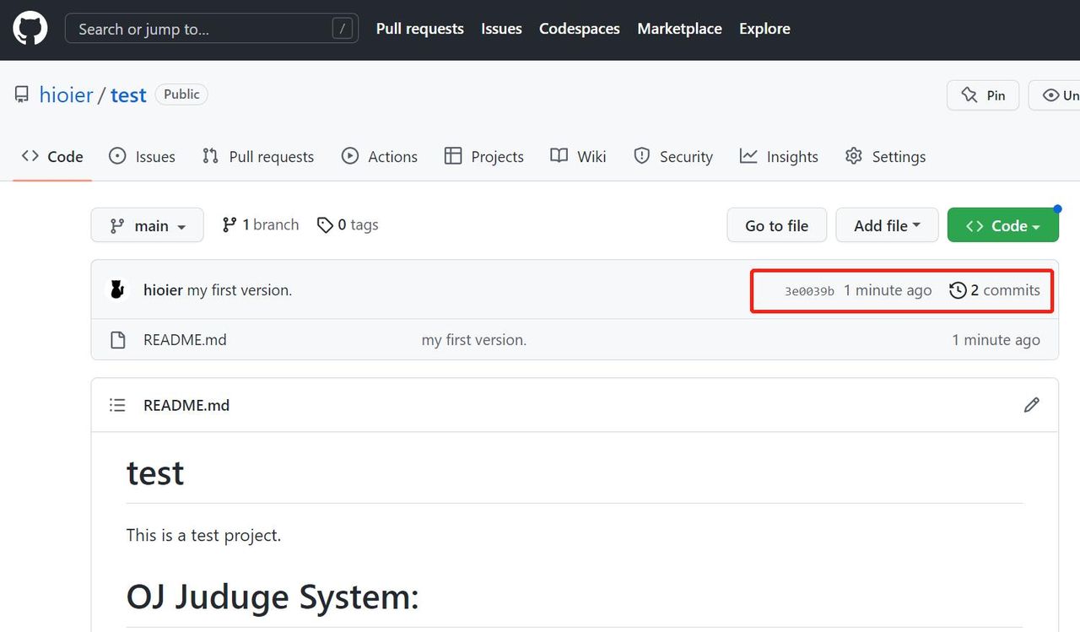Open the Add file dropdown

coord(887,225)
